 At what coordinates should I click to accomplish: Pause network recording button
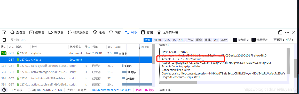pyautogui.click(x=137, y=40)
